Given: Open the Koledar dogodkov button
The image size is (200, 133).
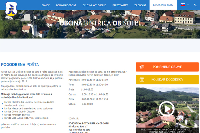Looking at the screenshot, I should (167, 80).
